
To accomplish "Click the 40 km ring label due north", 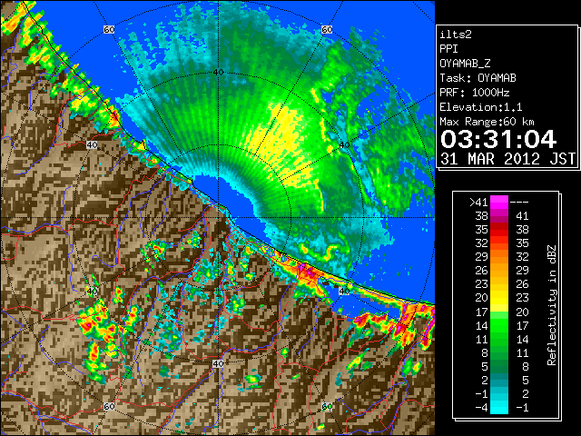I will tap(218, 73).
